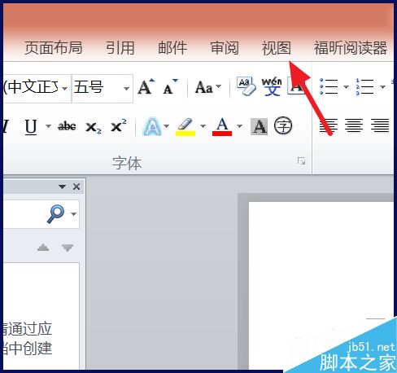Toggle subscript formatting
The height and width of the screenshot is (373, 397).
click(x=94, y=127)
